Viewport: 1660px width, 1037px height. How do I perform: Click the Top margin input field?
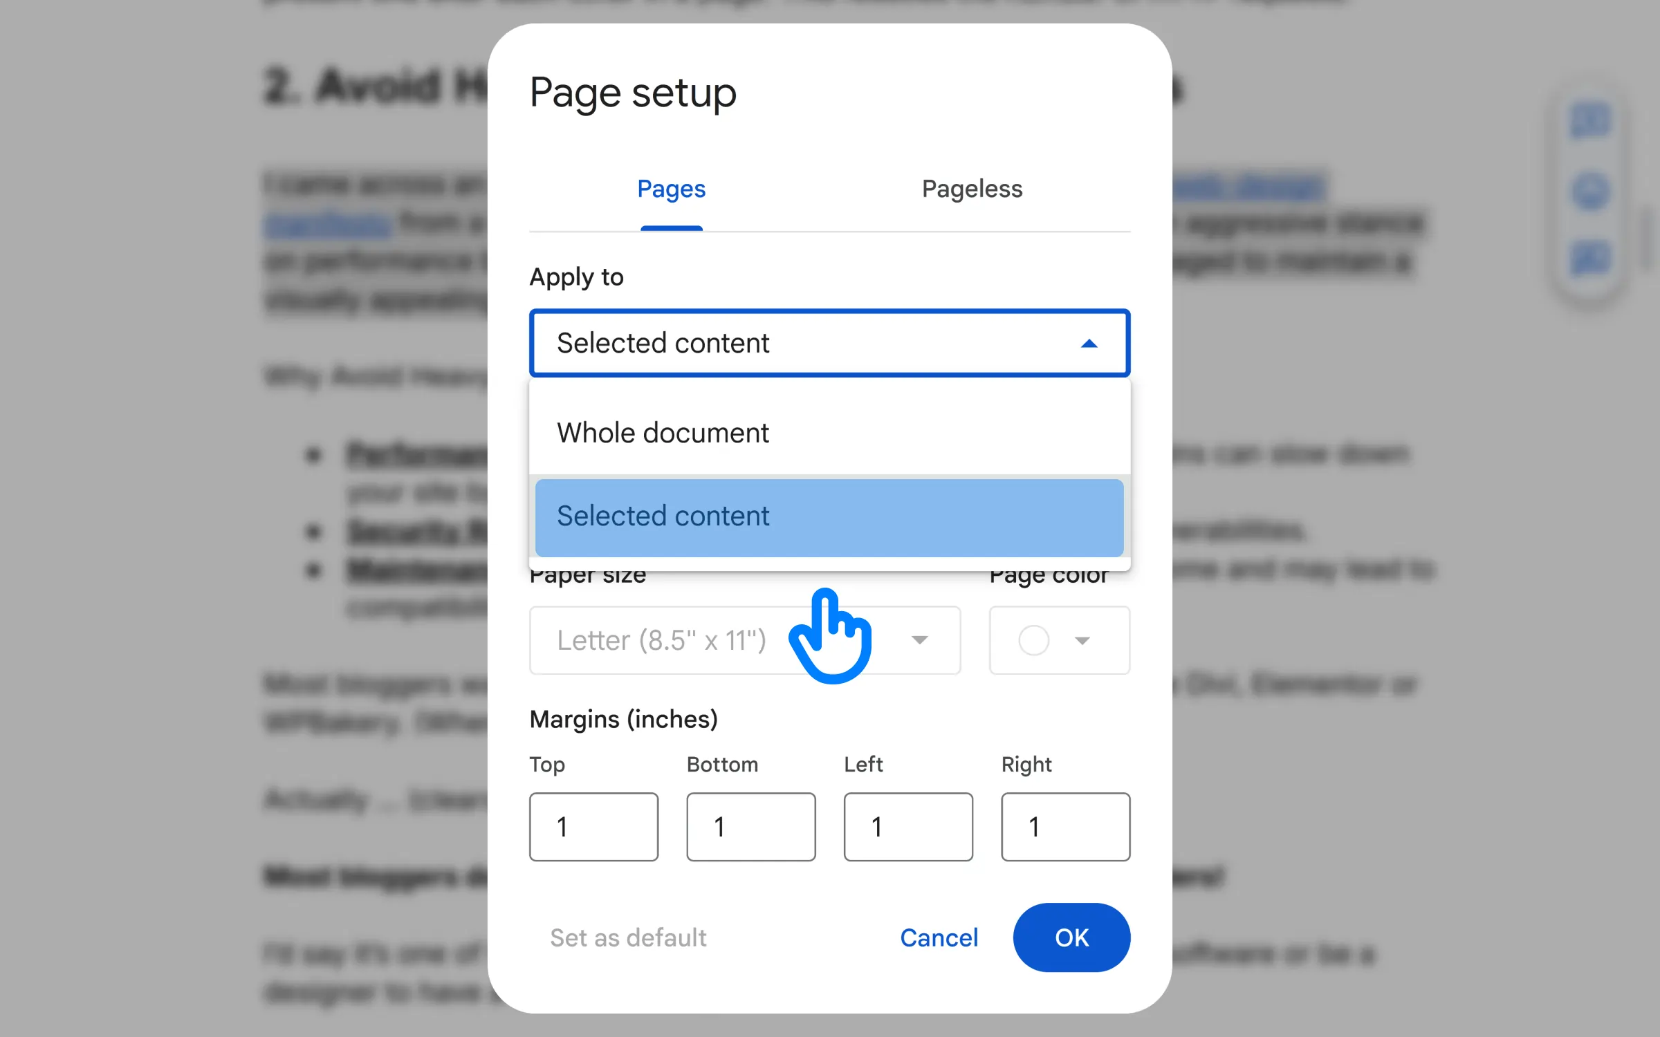click(594, 825)
